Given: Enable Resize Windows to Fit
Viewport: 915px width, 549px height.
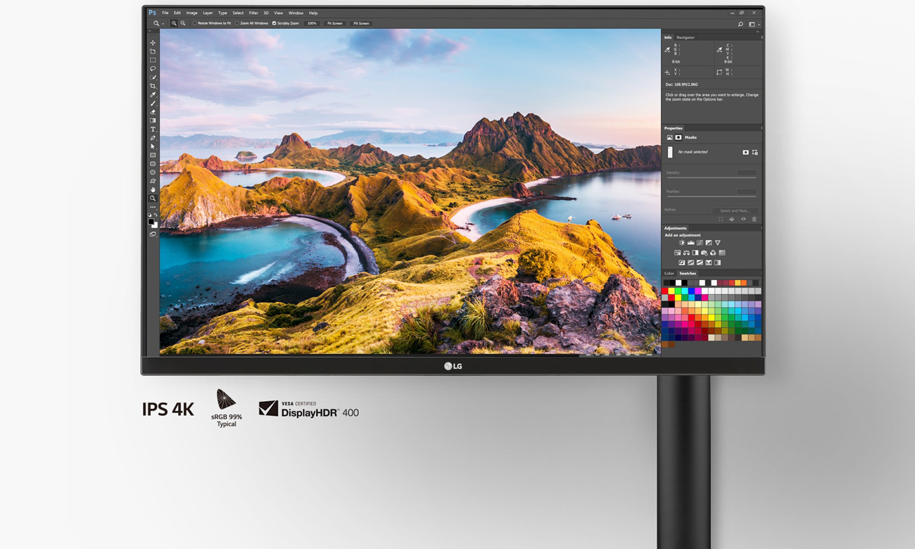Looking at the screenshot, I should [195, 23].
